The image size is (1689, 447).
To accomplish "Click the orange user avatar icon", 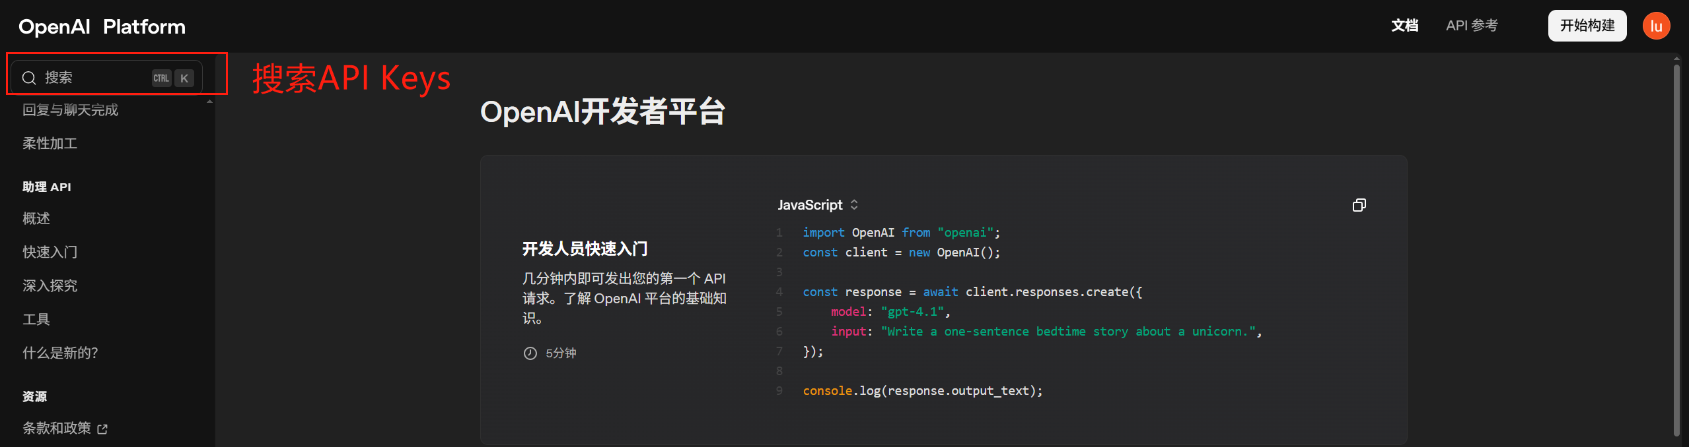I will pos(1656,26).
